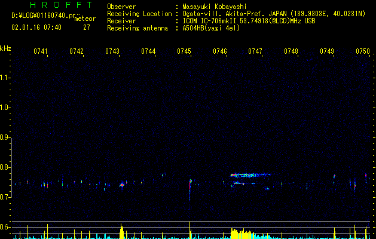376x239 pixels.
Task: Click the 0742 time marker
Action: (77, 51)
